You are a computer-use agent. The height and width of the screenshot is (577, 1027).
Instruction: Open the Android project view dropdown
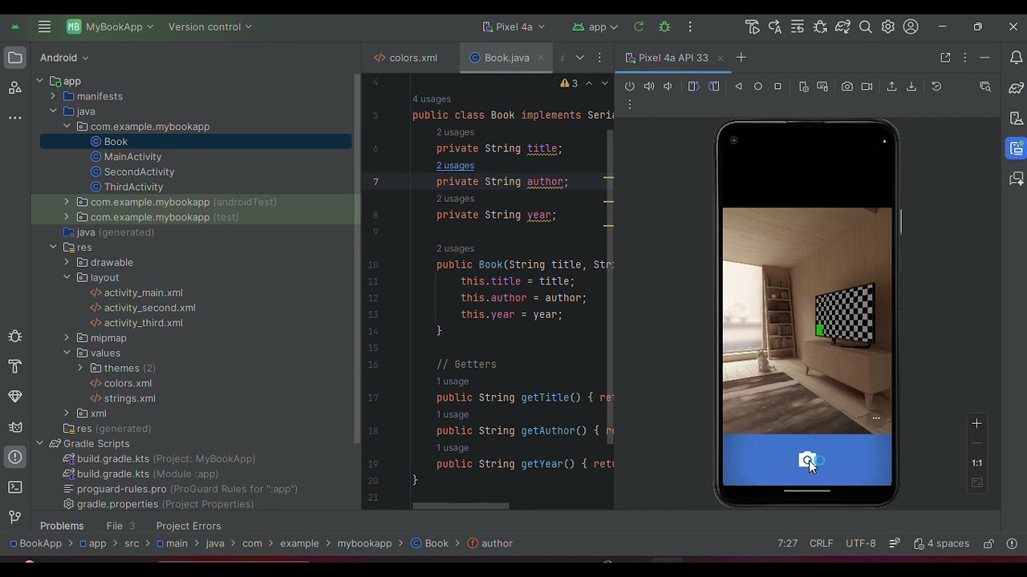tap(64, 58)
